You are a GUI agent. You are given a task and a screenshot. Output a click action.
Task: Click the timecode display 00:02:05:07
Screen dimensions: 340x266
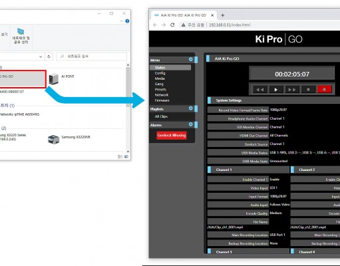(x=292, y=74)
